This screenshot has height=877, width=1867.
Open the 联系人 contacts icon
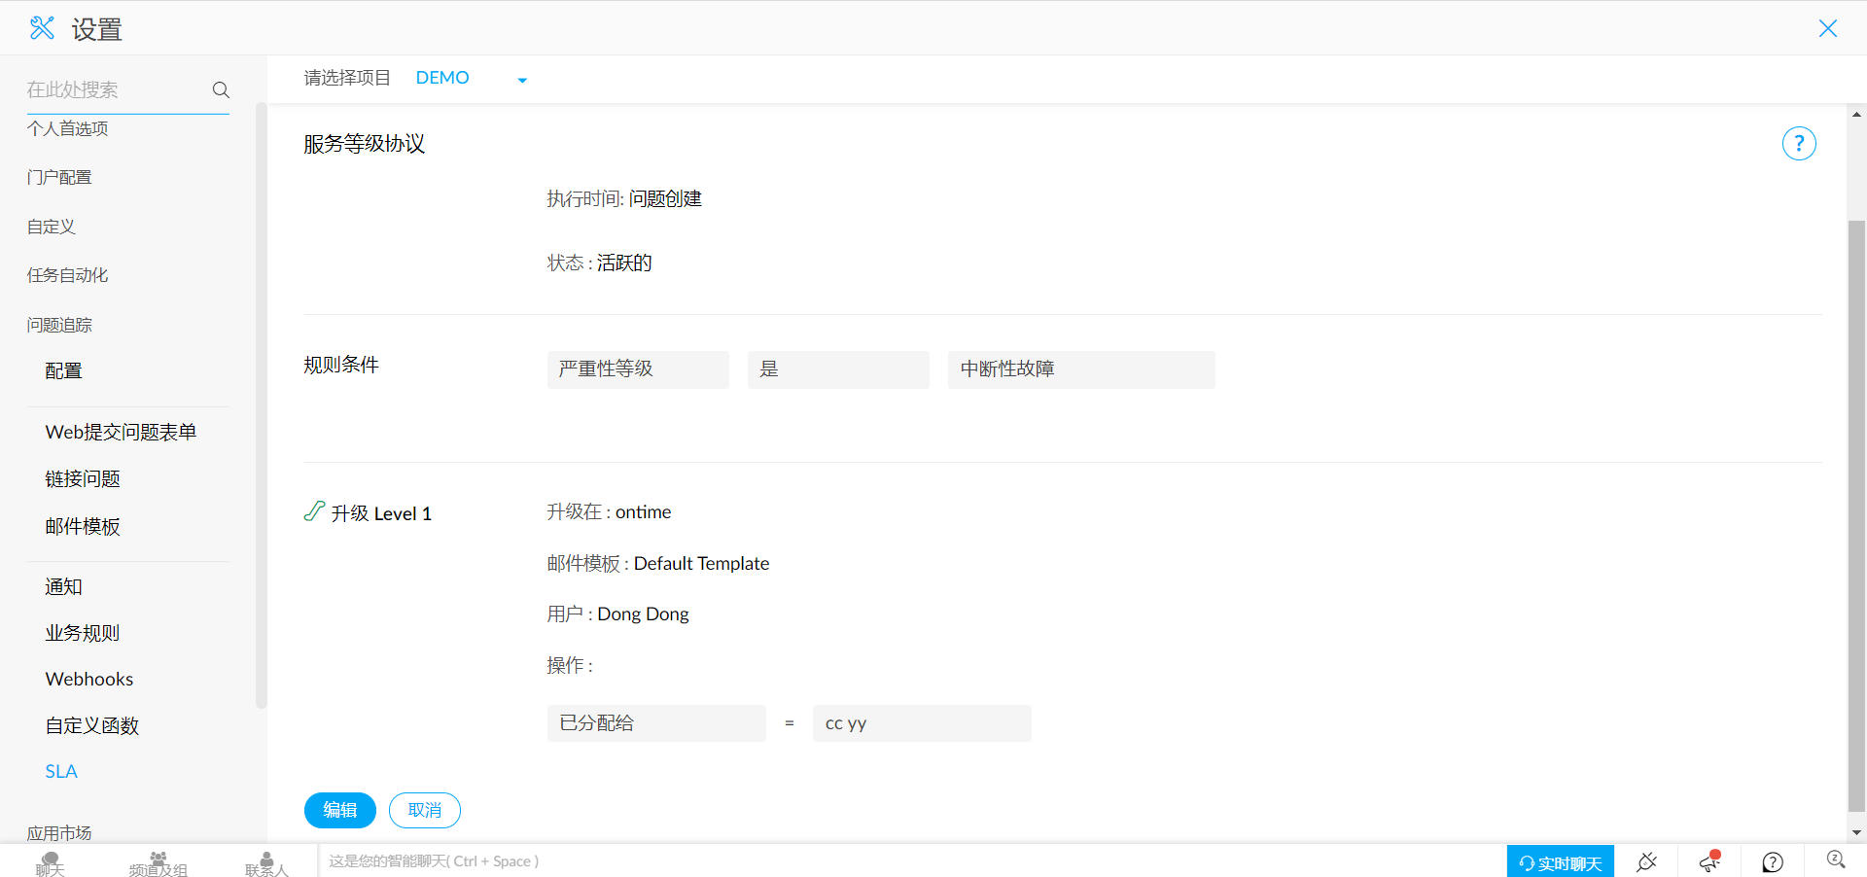click(x=266, y=863)
